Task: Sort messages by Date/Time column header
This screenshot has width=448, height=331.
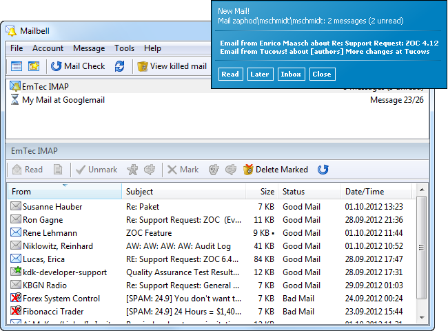Action: (x=376, y=192)
